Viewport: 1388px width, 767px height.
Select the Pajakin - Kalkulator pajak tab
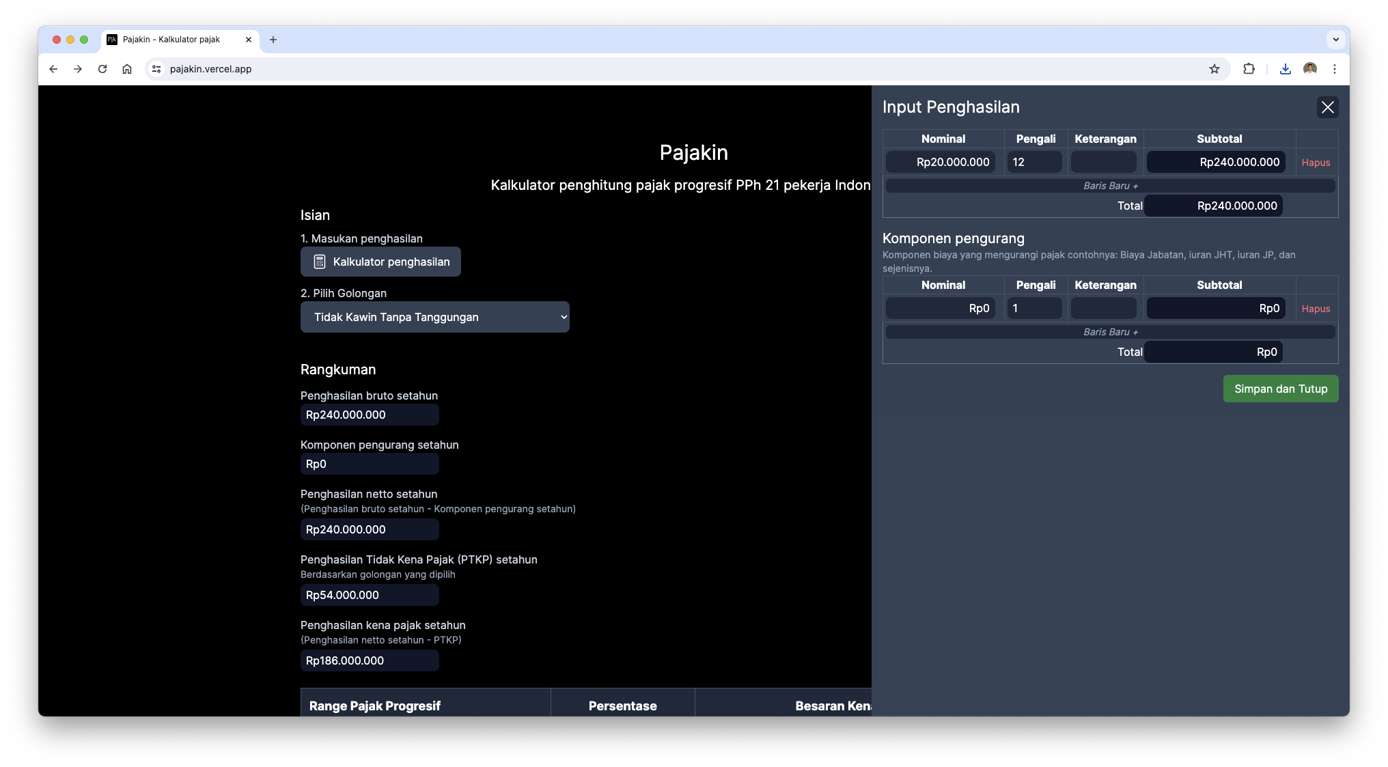(172, 40)
